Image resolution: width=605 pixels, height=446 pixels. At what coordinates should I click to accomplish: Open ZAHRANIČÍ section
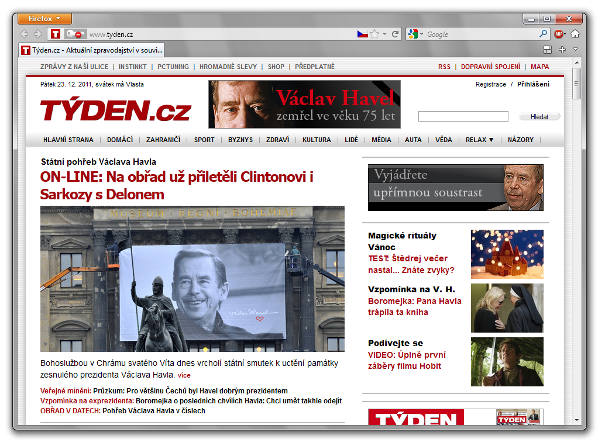click(x=163, y=140)
